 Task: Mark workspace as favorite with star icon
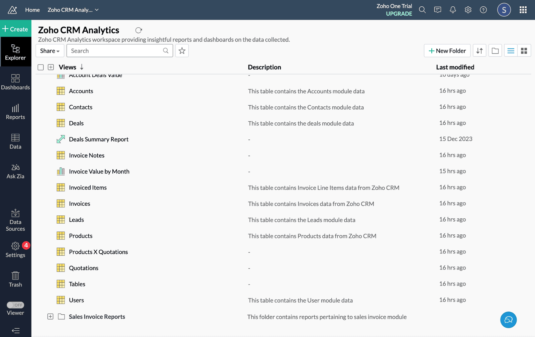182,51
